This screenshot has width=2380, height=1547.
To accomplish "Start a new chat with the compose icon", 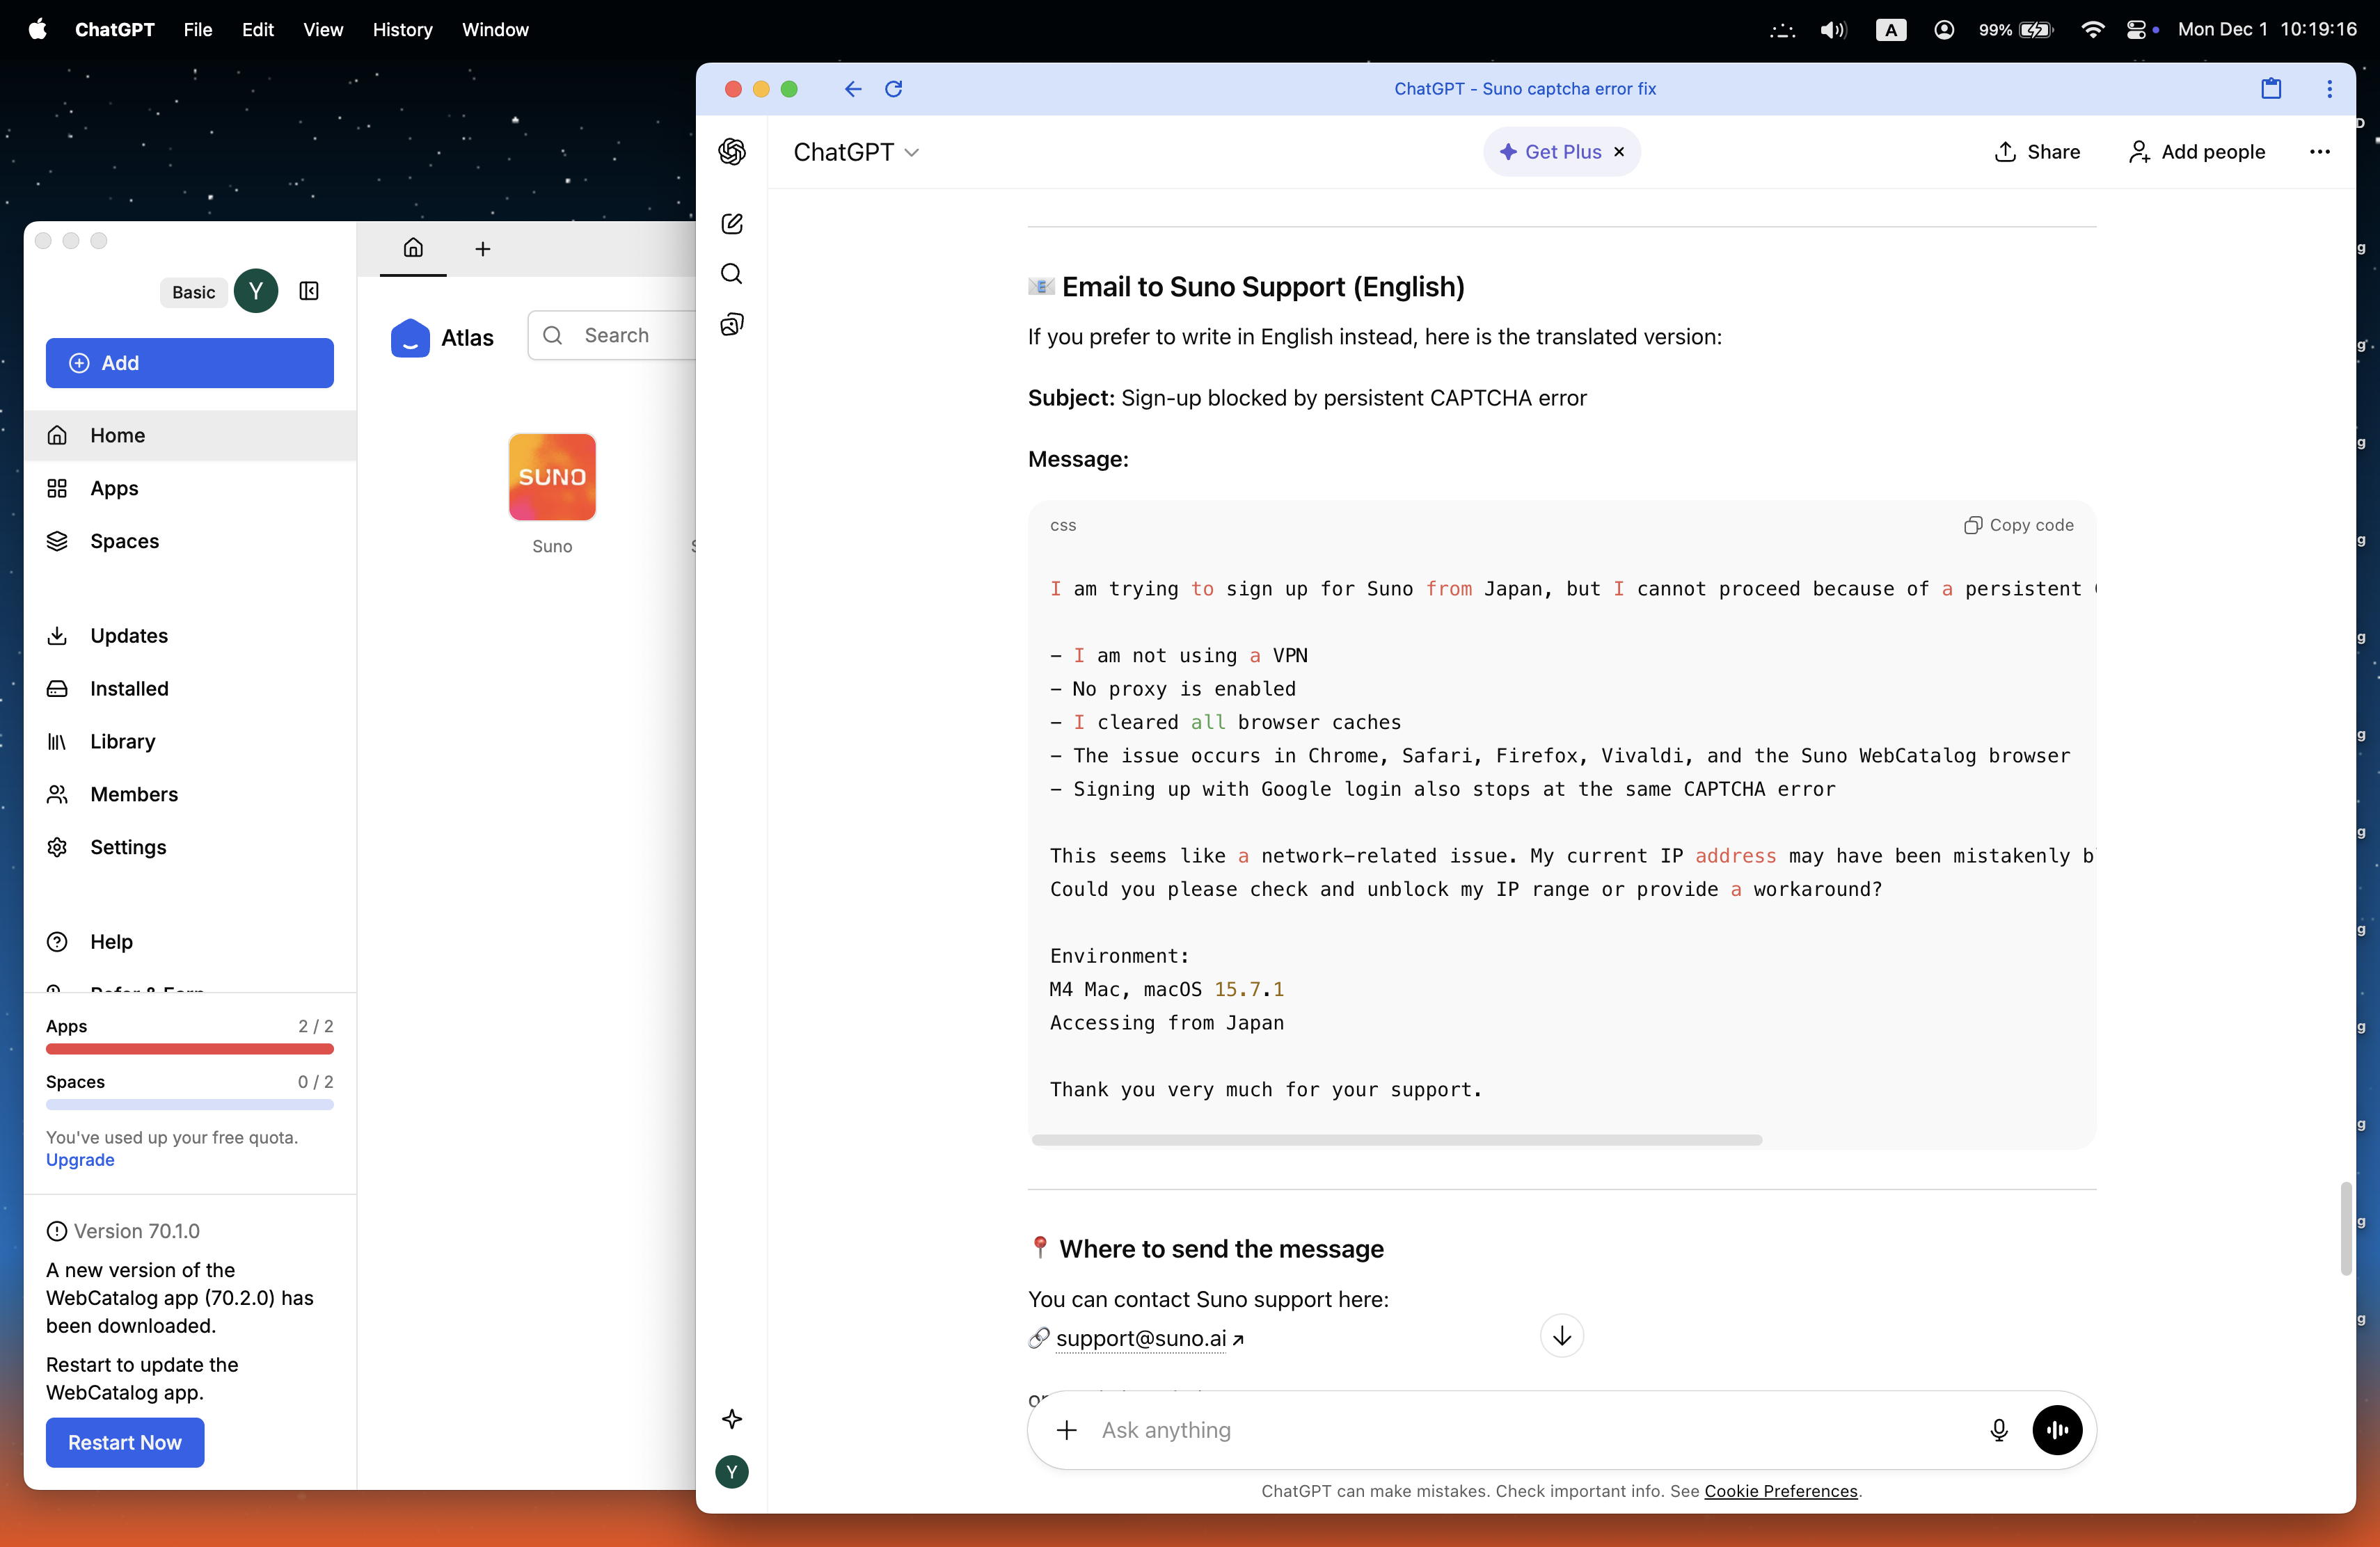I will tap(732, 224).
